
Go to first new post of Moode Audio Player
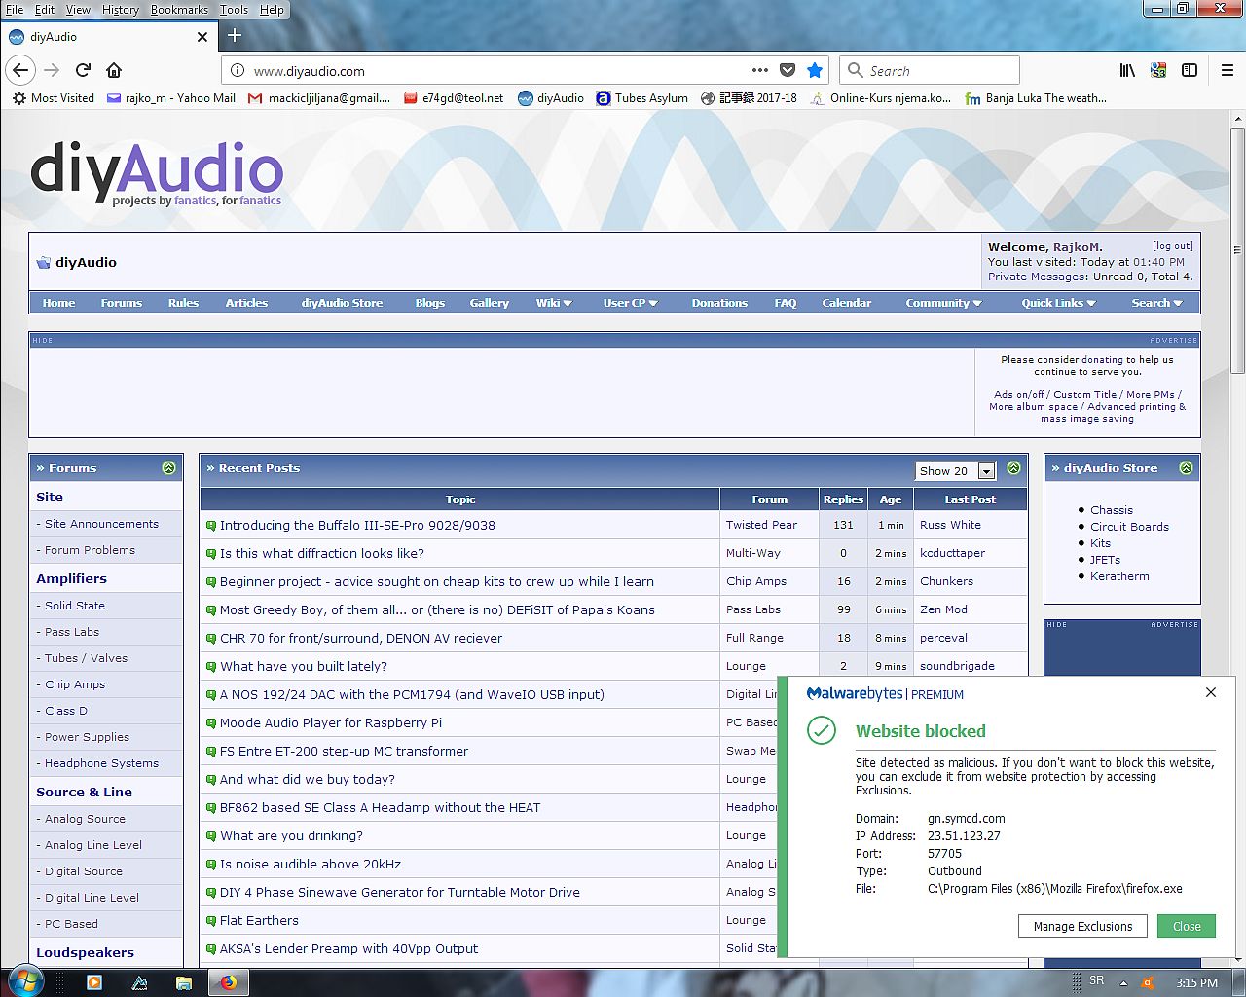point(211,723)
